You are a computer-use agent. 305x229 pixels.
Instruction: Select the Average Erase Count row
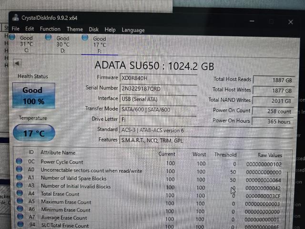150,219
